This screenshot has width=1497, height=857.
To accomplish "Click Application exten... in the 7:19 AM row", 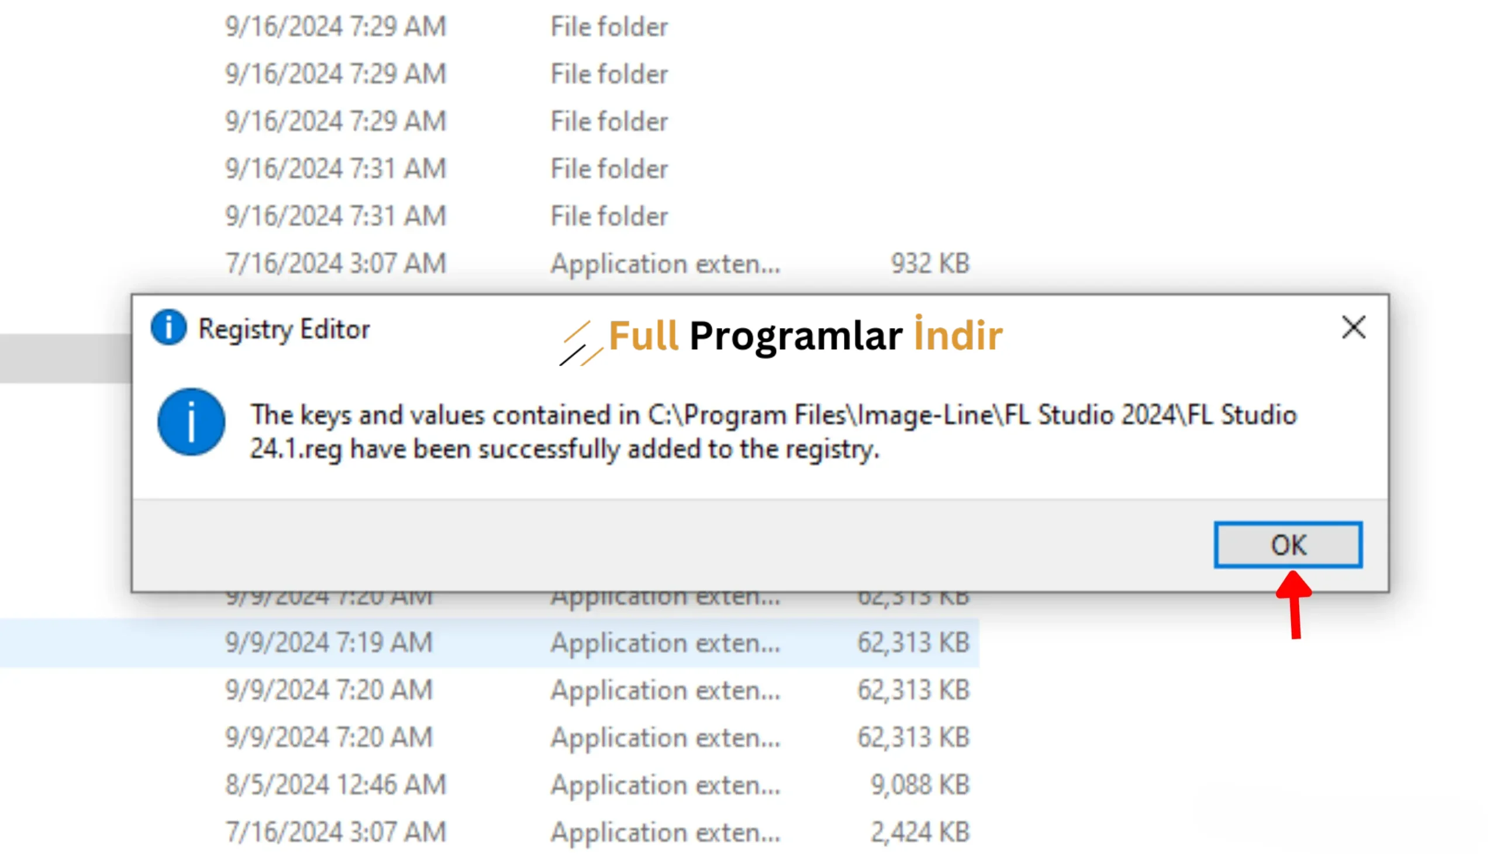I will coord(665,642).
